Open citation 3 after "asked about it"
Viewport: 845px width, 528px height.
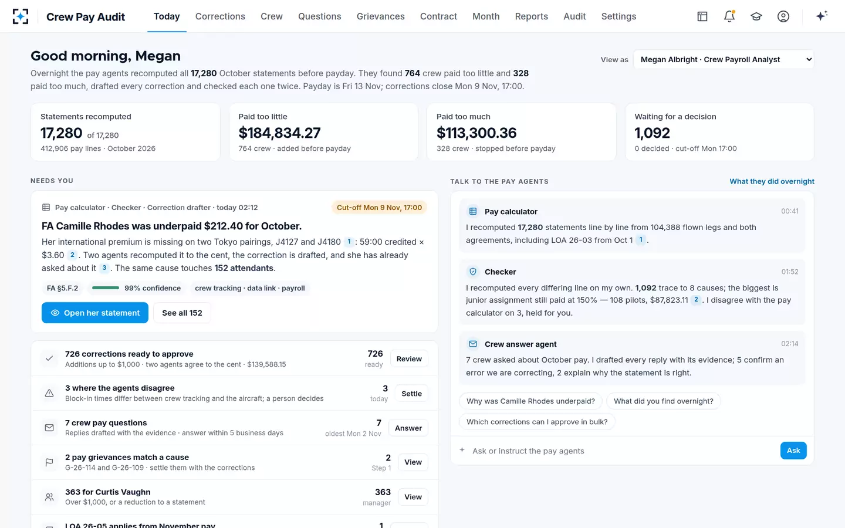coord(104,268)
